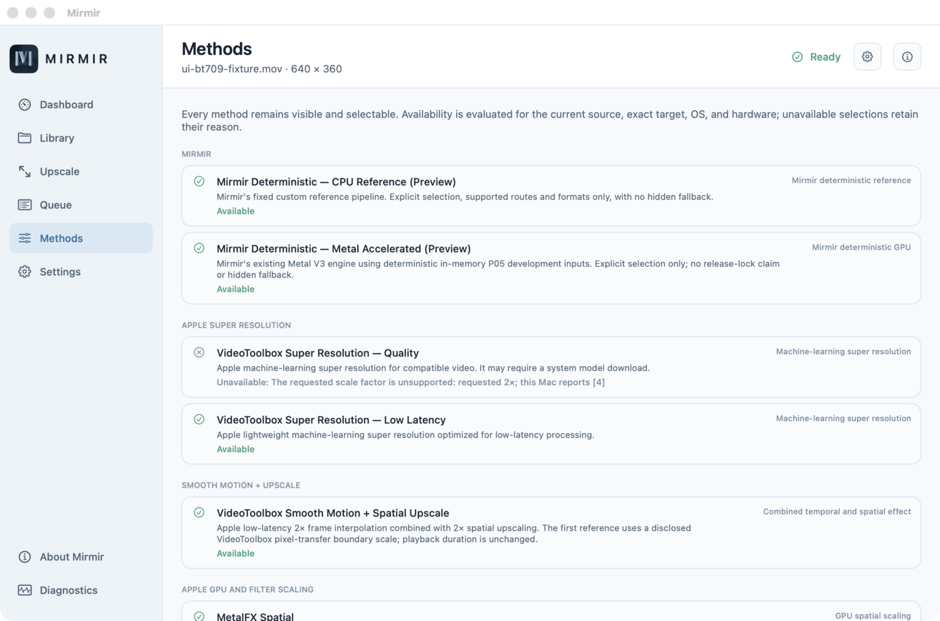Click 'Combined temporal and spatial effect' tag
This screenshot has width=940, height=621.
coord(837,511)
